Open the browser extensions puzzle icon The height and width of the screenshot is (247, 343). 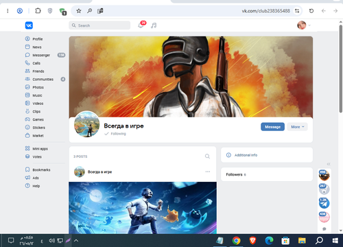point(38,10)
